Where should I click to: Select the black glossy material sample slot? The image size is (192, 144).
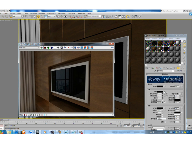click(x=166, y=49)
